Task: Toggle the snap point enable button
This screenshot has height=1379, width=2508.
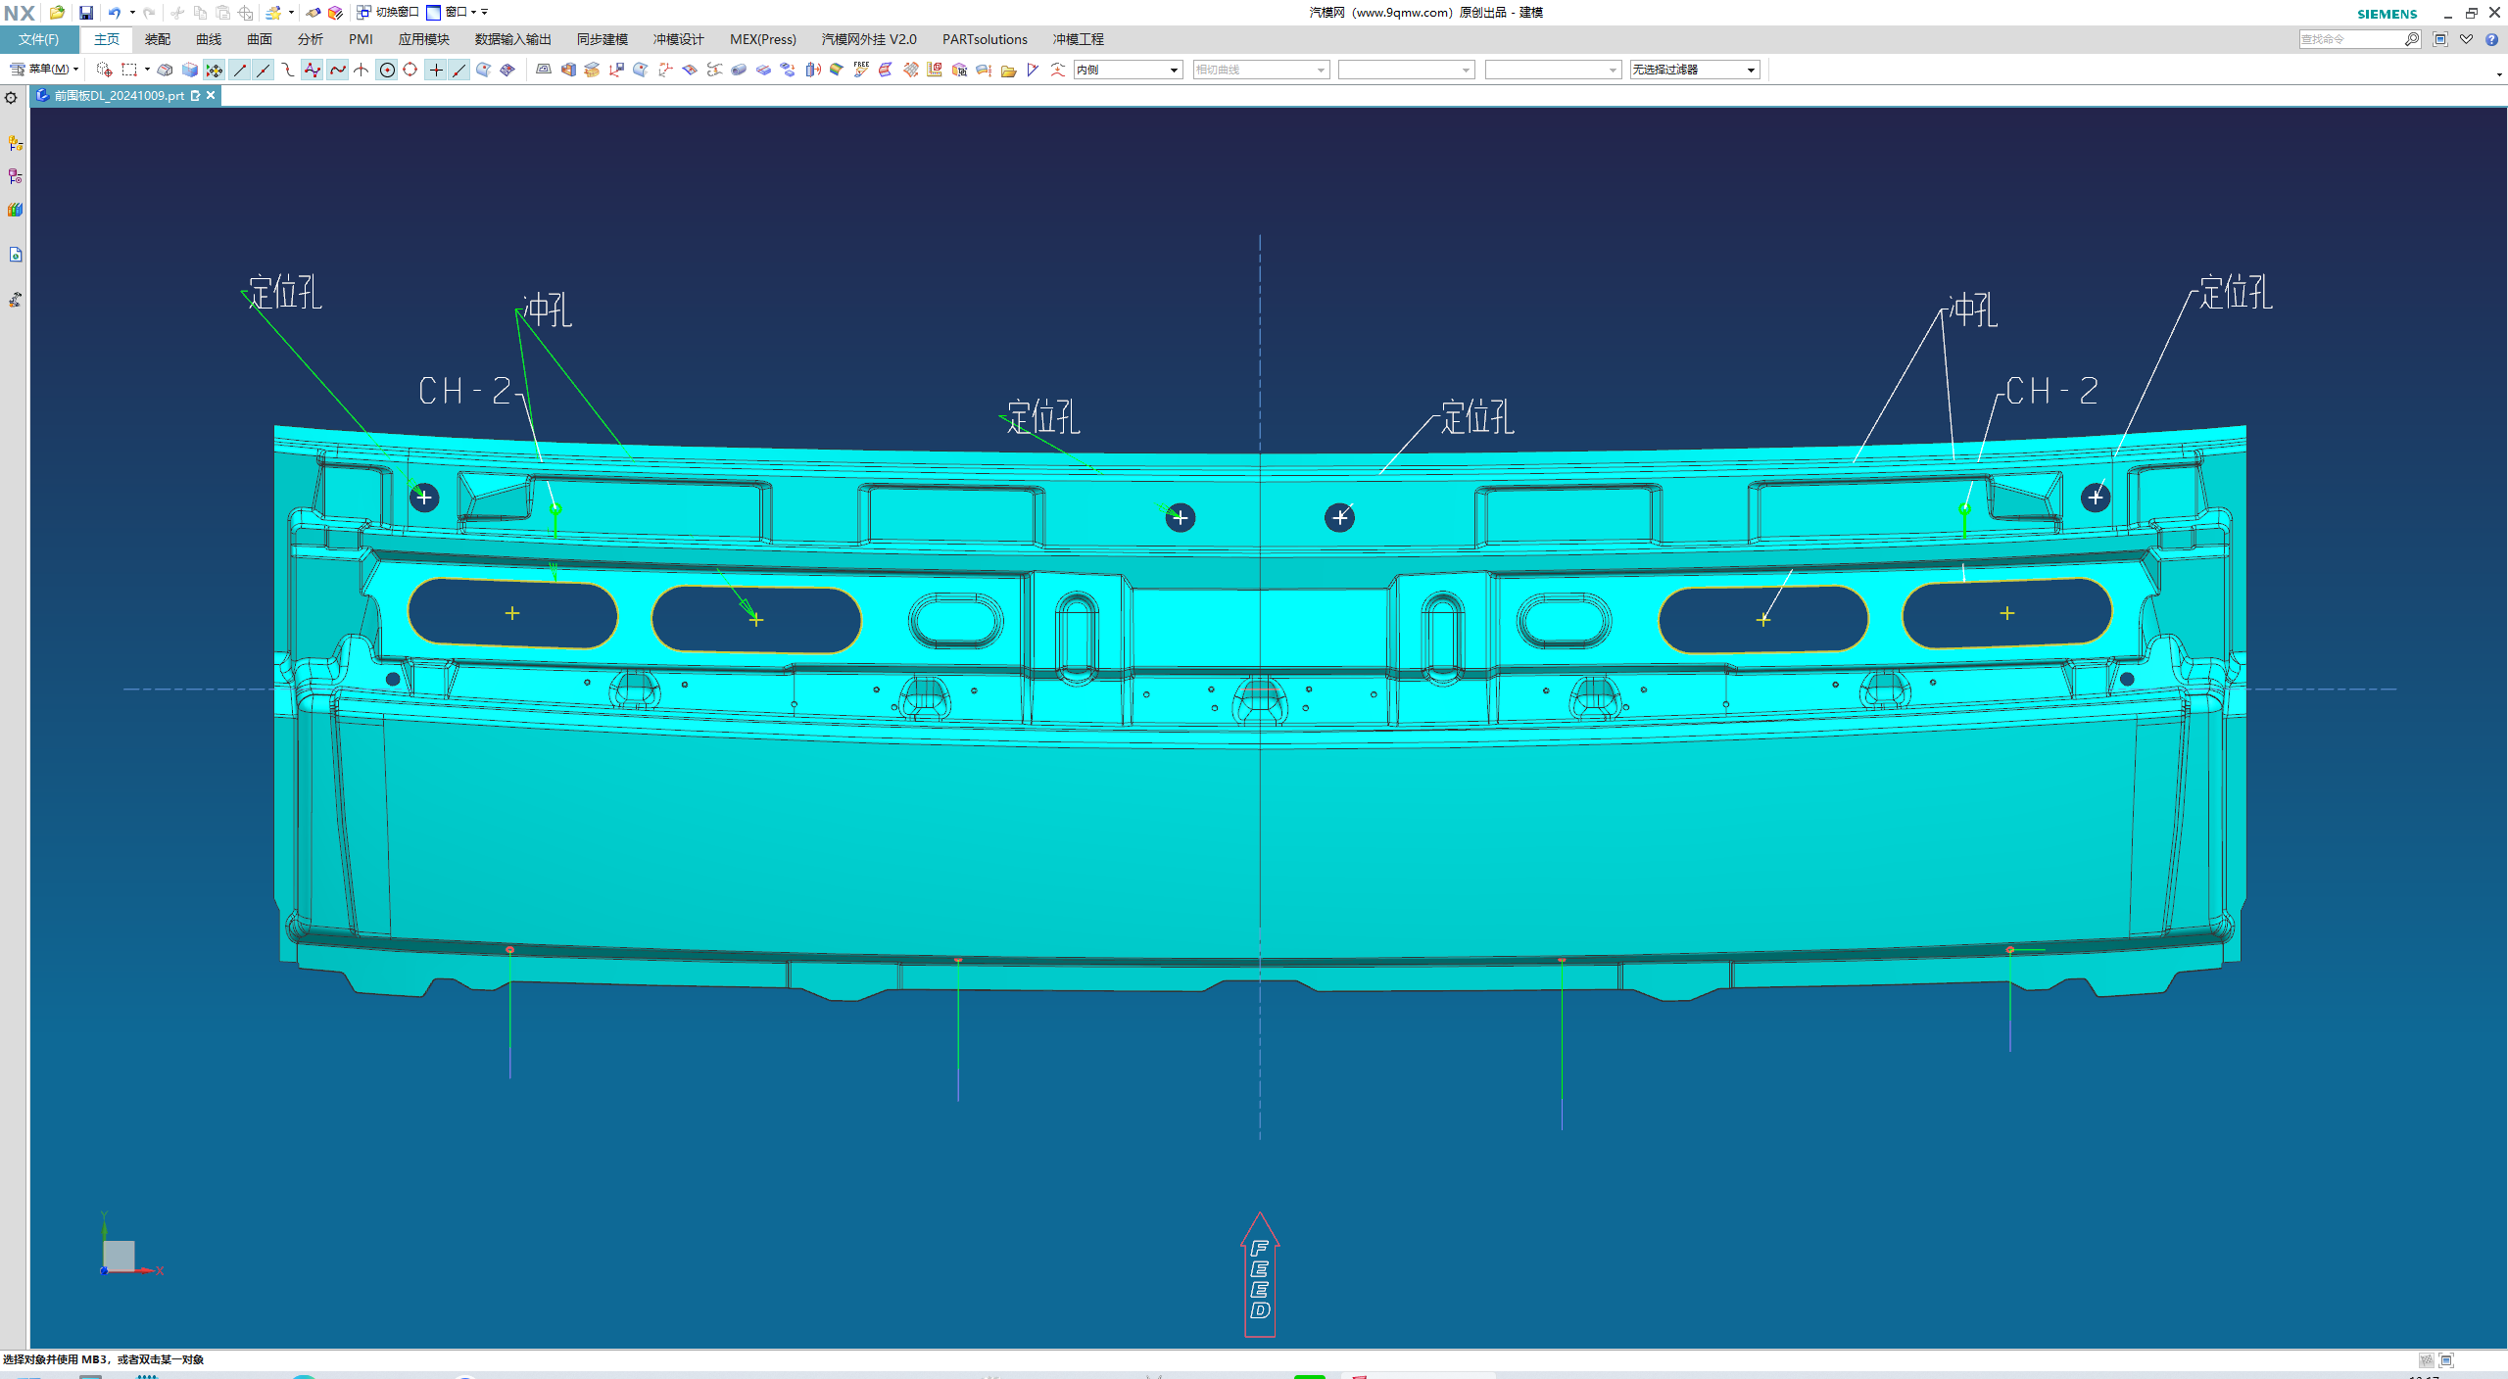Action: (214, 70)
